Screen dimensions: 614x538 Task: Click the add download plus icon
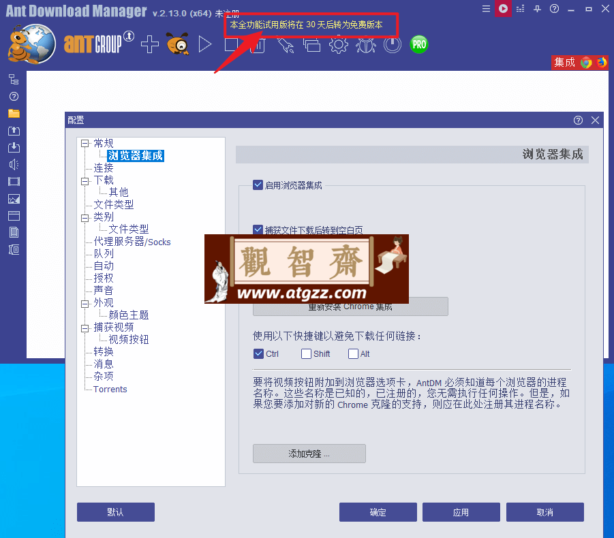pyautogui.click(x=150, y=44)
